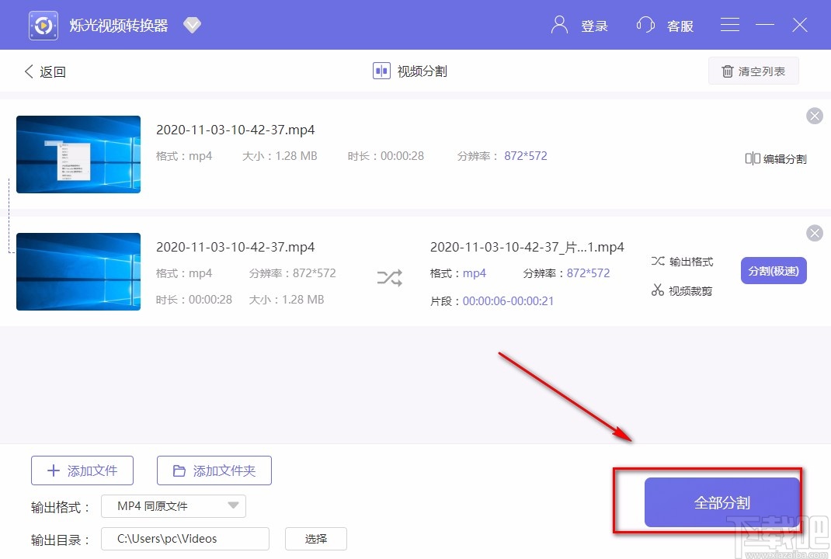Click the trash icon in 清空列表
Screen dimensions: 831x559
tap(728, 71)
